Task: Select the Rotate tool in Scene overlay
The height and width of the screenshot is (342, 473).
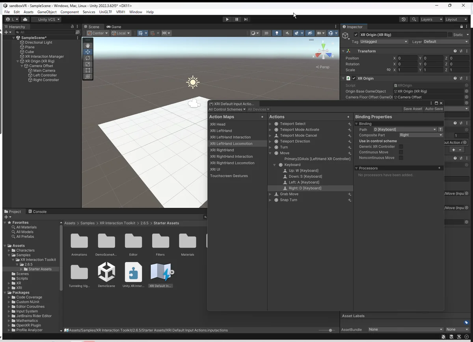Action: (x=88, y=58)
